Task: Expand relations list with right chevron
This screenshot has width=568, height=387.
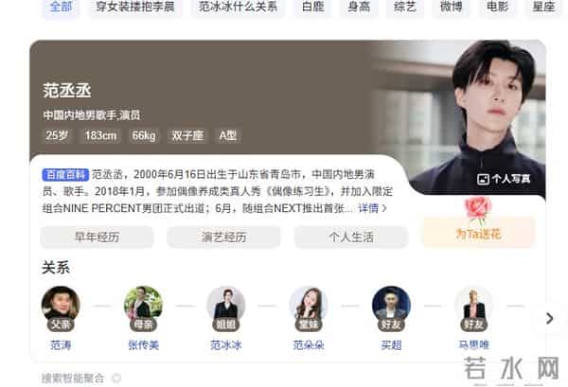Action: click(x=549, y=318)
